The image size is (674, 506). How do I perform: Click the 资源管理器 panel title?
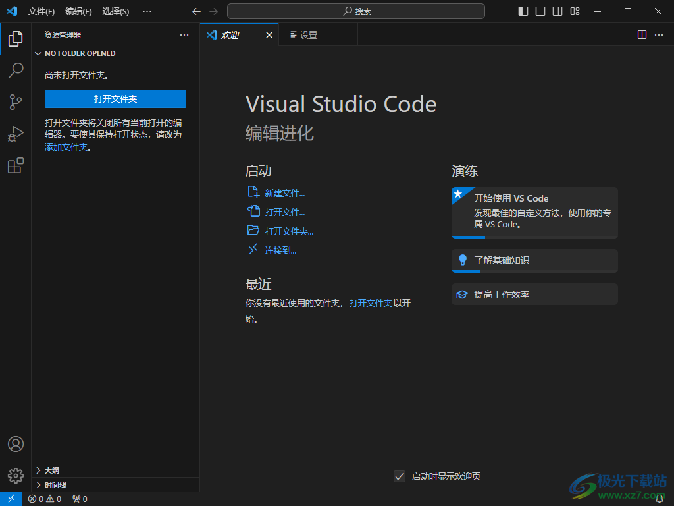click(63, 35)
